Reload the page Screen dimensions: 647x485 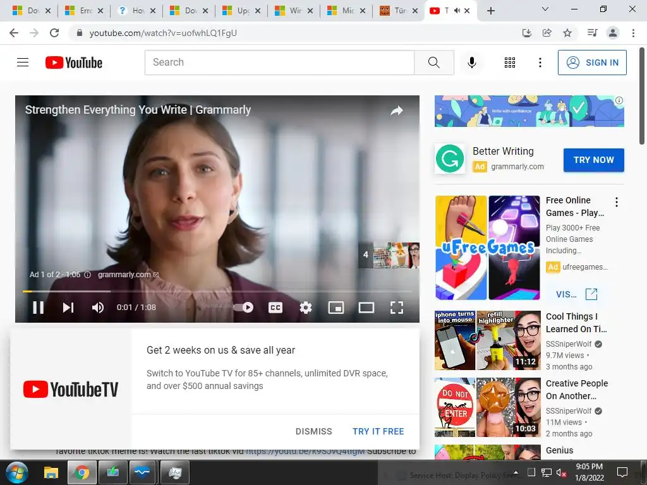(54, 33)
